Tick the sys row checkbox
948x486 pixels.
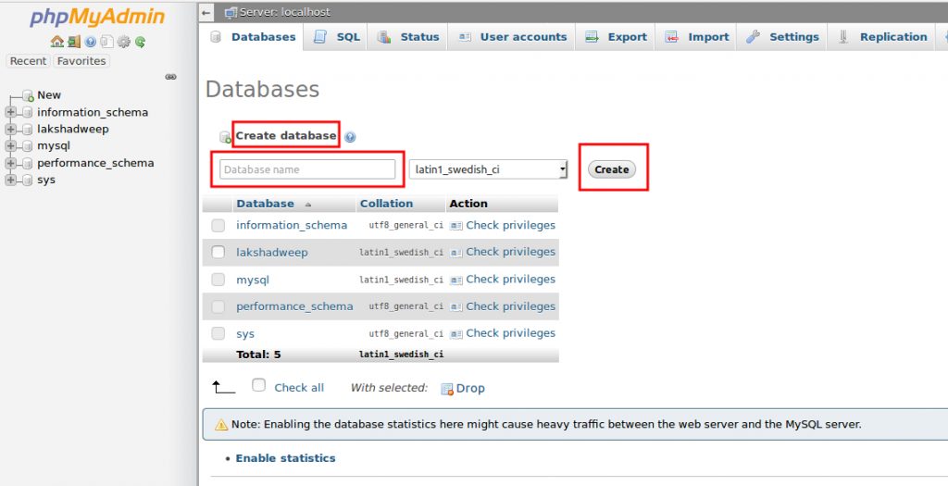pos(218,333)
